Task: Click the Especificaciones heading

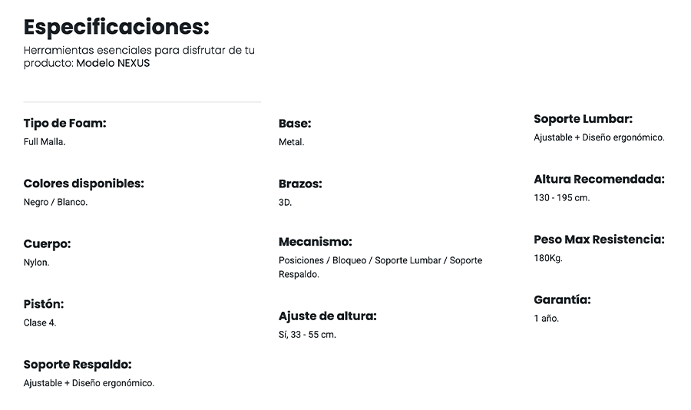Action: pyautogui.click(x=116, y=27)
